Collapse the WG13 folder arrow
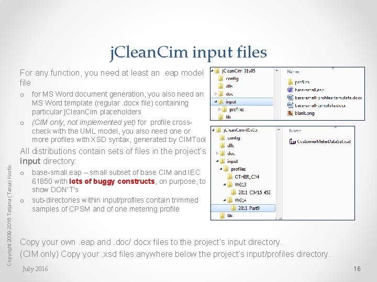Screen dimensions: 377x282 [x=225, y=184]
